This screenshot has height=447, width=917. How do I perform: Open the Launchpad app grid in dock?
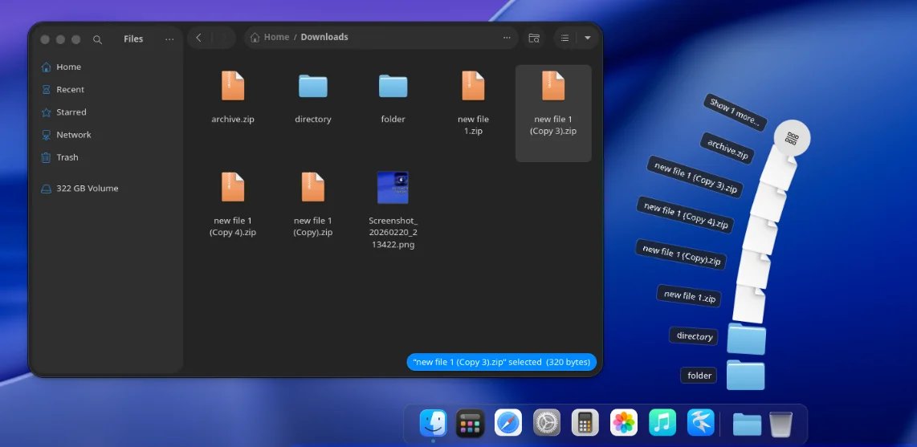coord(471,423)
